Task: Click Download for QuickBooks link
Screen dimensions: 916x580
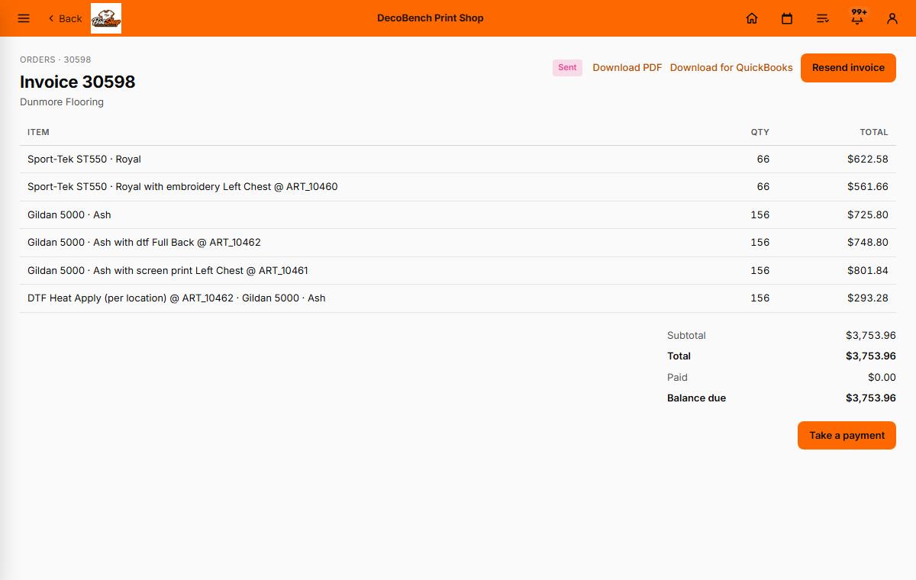Action: click(731, 67)
